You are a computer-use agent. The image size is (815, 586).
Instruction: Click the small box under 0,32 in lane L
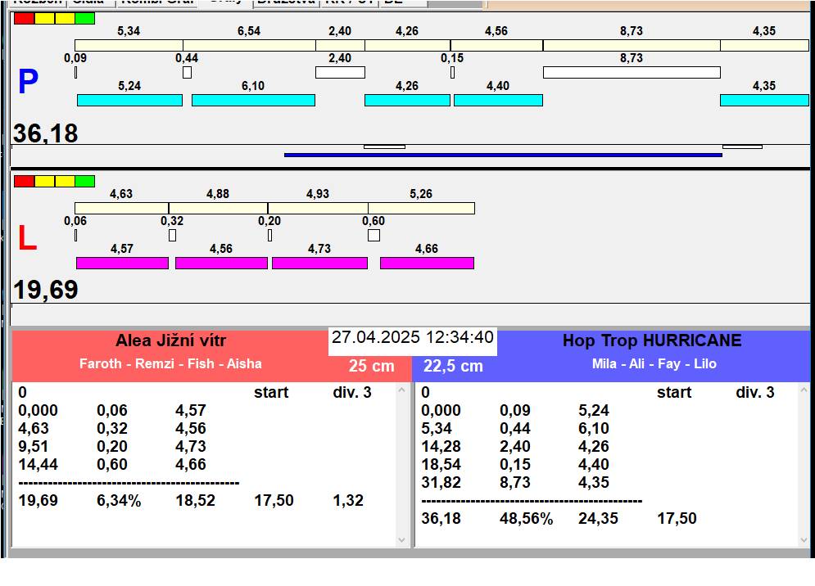tap(173, 236)
